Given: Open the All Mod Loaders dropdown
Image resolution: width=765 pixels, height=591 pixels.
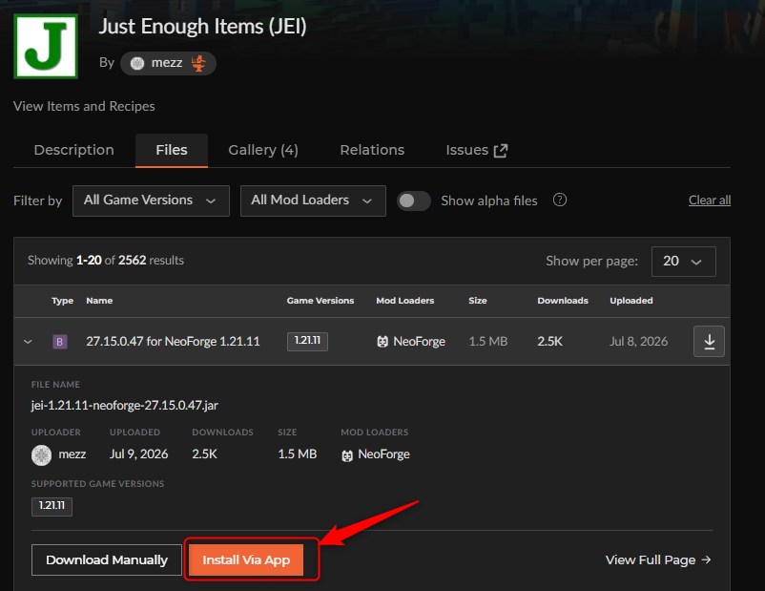Looking at the screenshot, I should pyautogui.click(x=313, y=201).
